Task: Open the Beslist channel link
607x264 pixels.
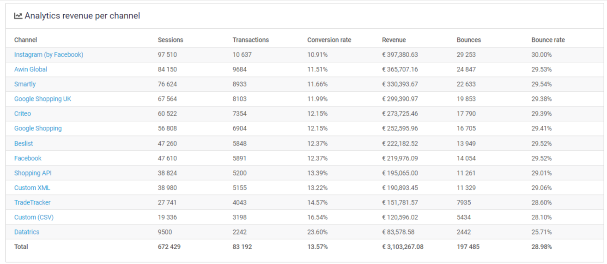Action: pos(24,143)
